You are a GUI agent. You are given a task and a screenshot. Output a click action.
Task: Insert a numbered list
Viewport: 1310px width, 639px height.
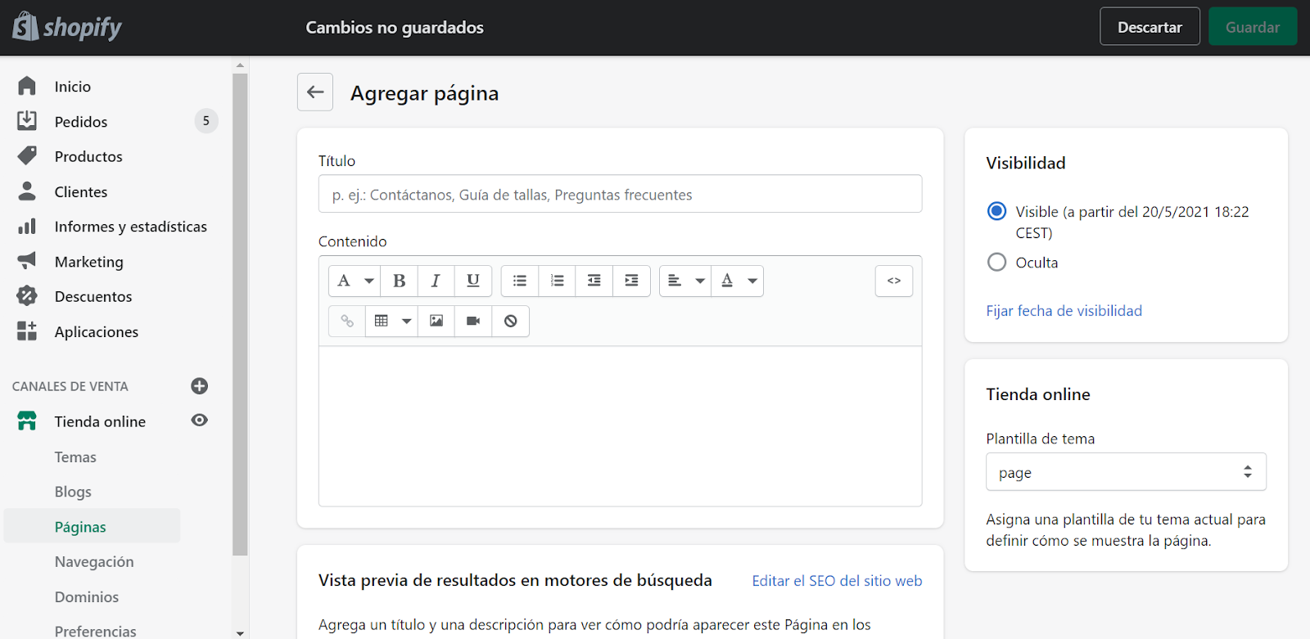pyautogui.click(x=557, y=281)
